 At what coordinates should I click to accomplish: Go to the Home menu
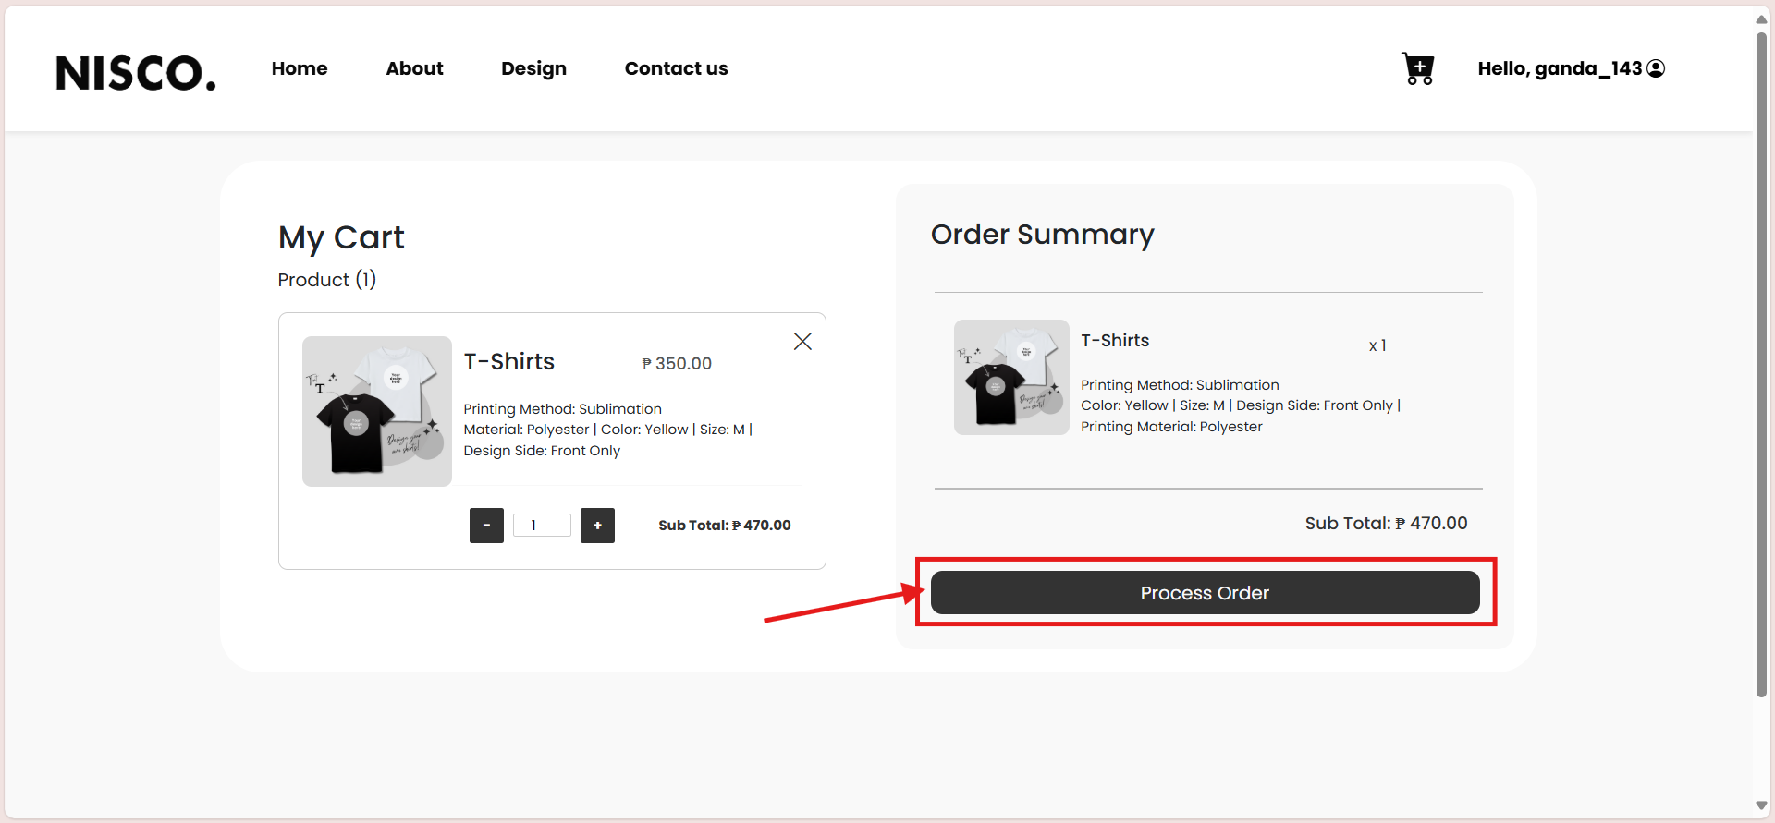click(x=300, y=68)
